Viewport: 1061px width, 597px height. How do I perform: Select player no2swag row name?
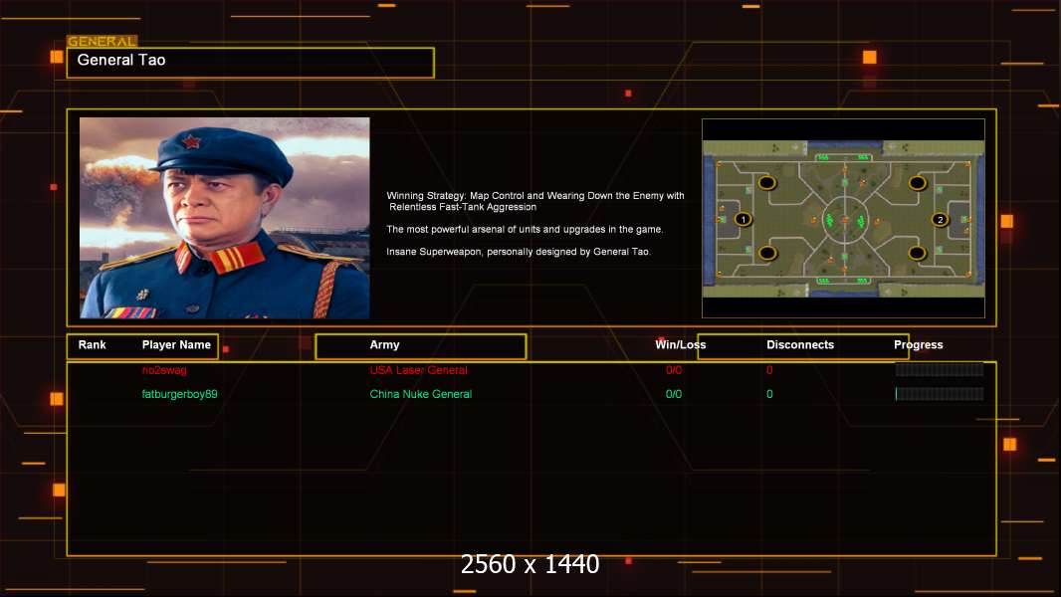164,370
